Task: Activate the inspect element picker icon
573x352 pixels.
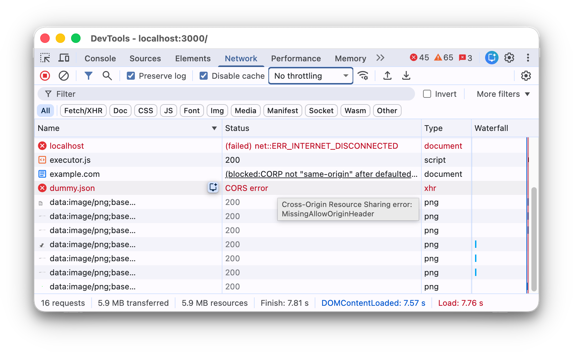Action: (45, 58)
